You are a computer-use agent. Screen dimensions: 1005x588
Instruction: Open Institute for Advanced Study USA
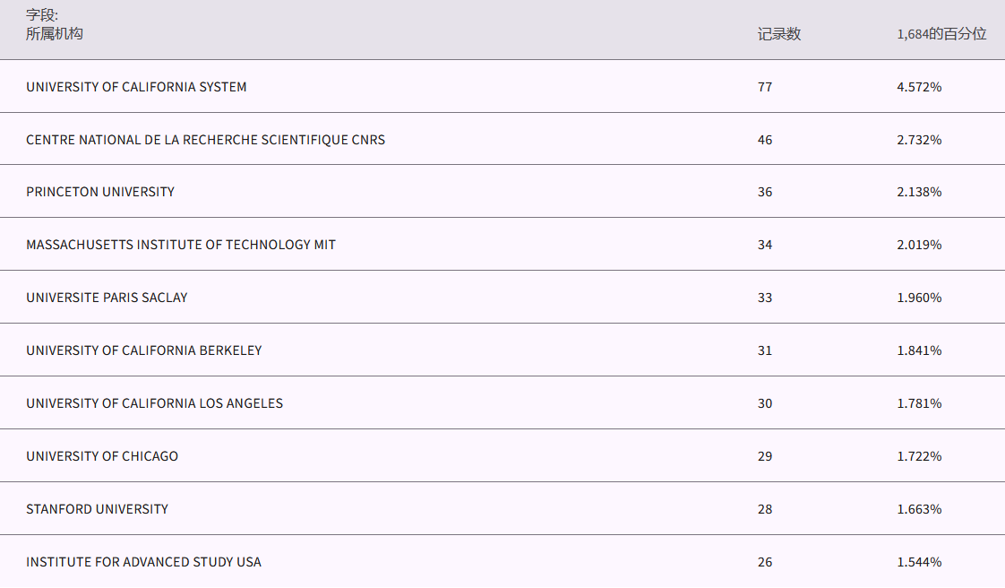143,562
